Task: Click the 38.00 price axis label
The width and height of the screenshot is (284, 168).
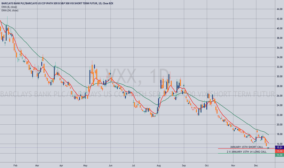Action: tap(279, 38)
